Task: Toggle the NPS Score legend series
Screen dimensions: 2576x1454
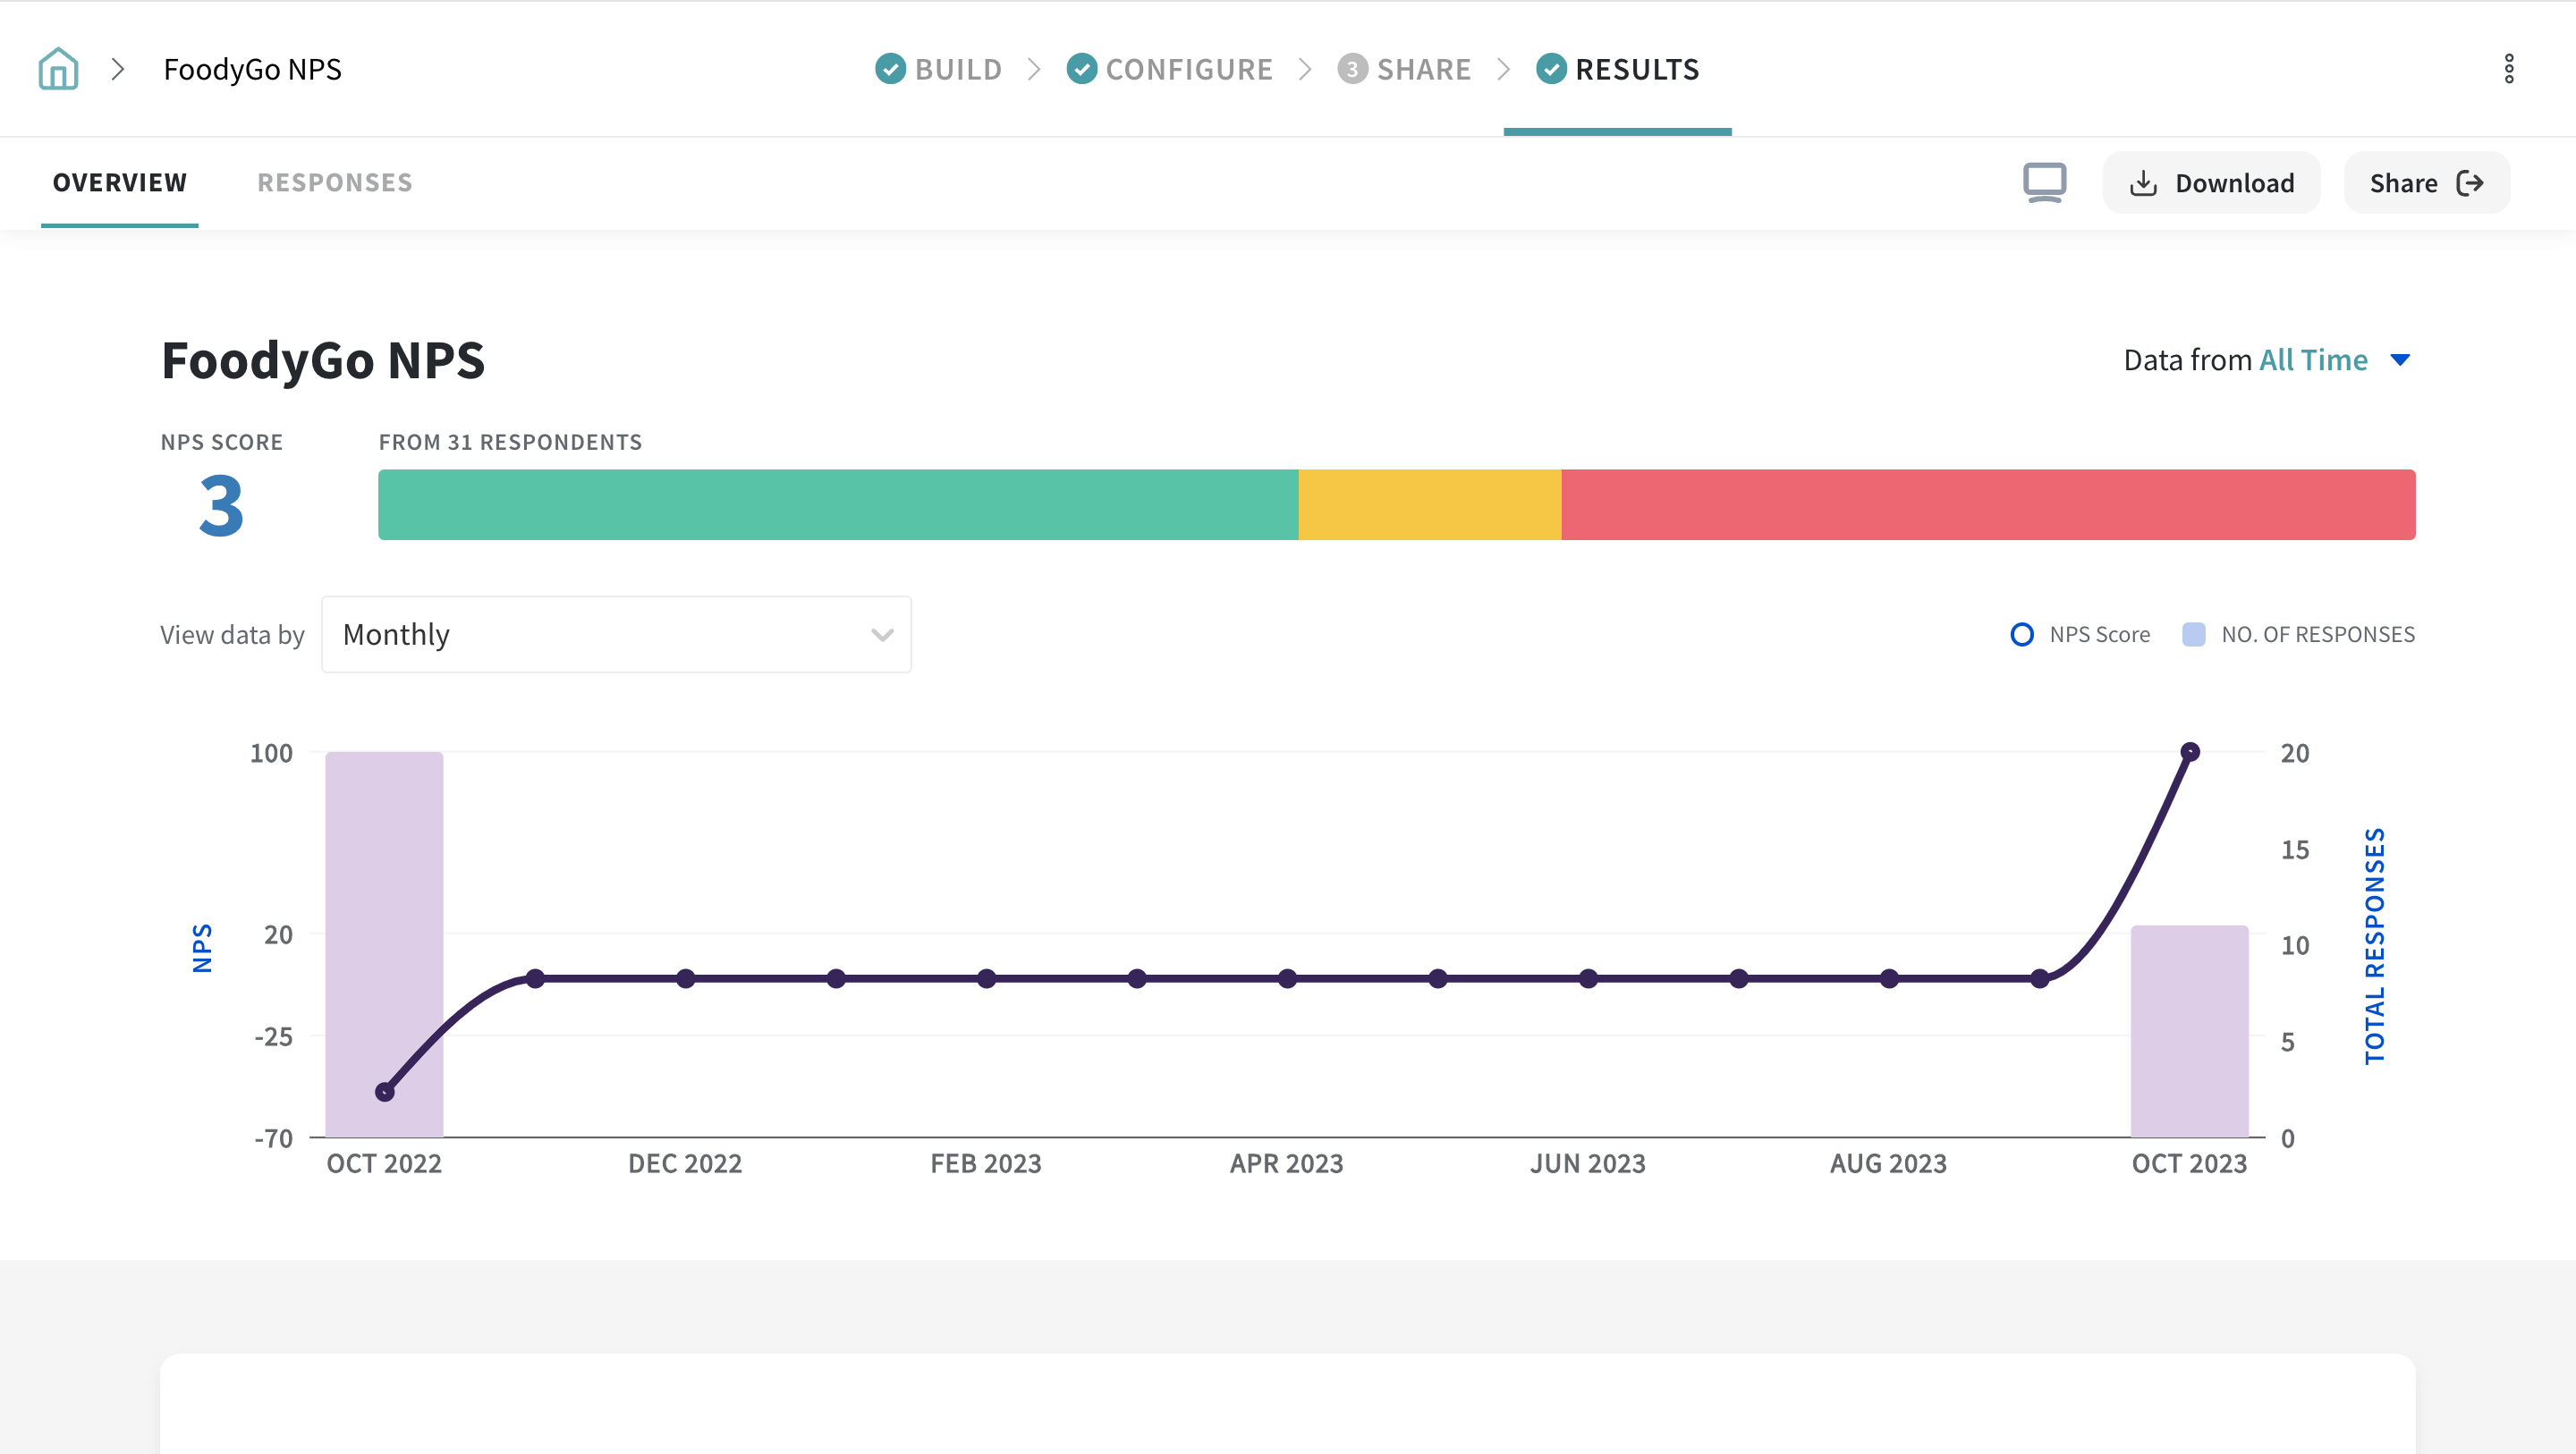Action: [x=2080, y=635]
